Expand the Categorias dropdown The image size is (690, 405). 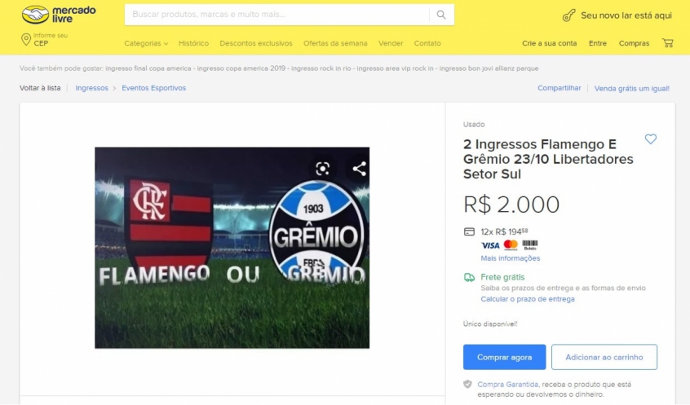146,43
